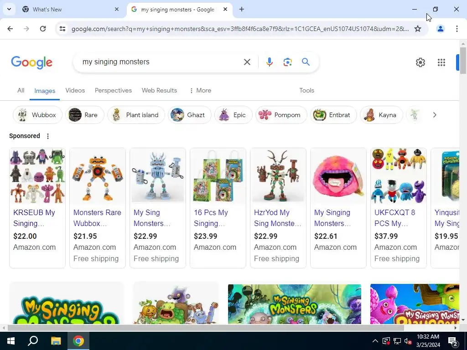Switch to the Videos tab

(75, 91)
